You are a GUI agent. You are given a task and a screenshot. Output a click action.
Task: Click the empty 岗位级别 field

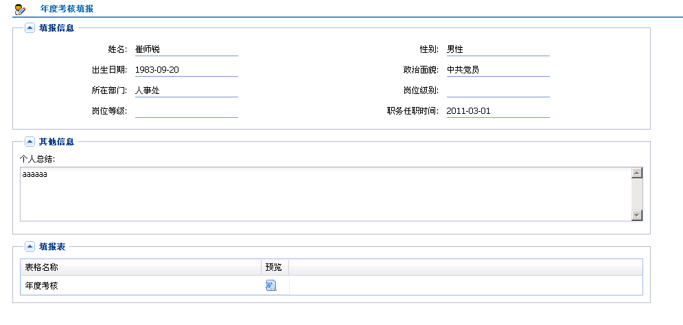tap(498, 91)
